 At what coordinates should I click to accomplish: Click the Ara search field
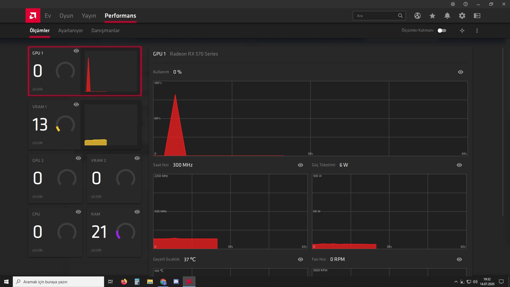376,16
